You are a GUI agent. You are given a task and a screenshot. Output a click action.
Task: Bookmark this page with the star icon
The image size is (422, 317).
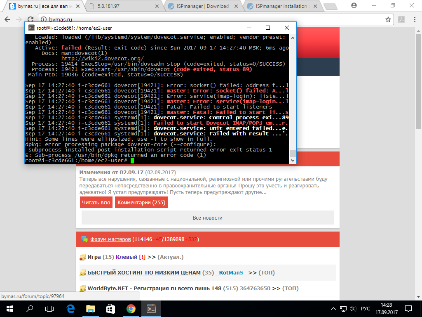(388, 19)
